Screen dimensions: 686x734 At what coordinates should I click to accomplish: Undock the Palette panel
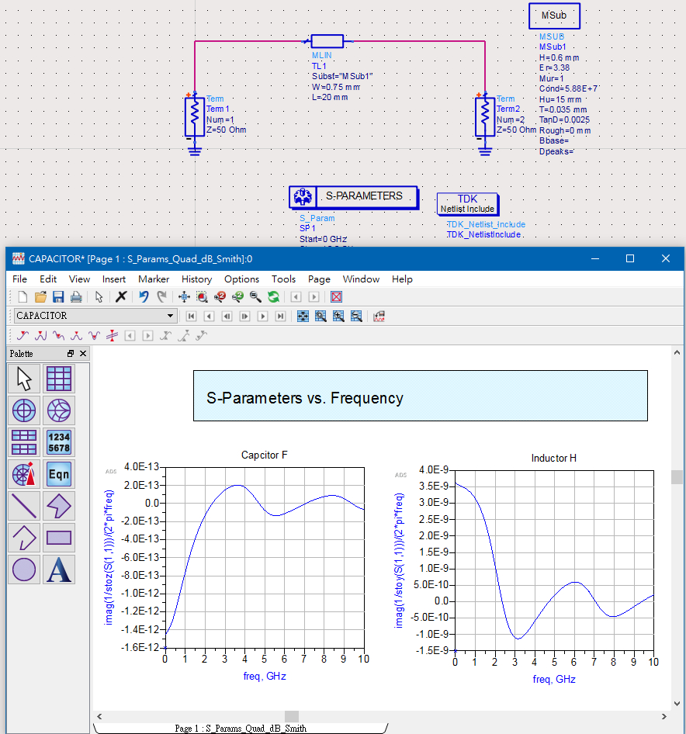(71, 354)
